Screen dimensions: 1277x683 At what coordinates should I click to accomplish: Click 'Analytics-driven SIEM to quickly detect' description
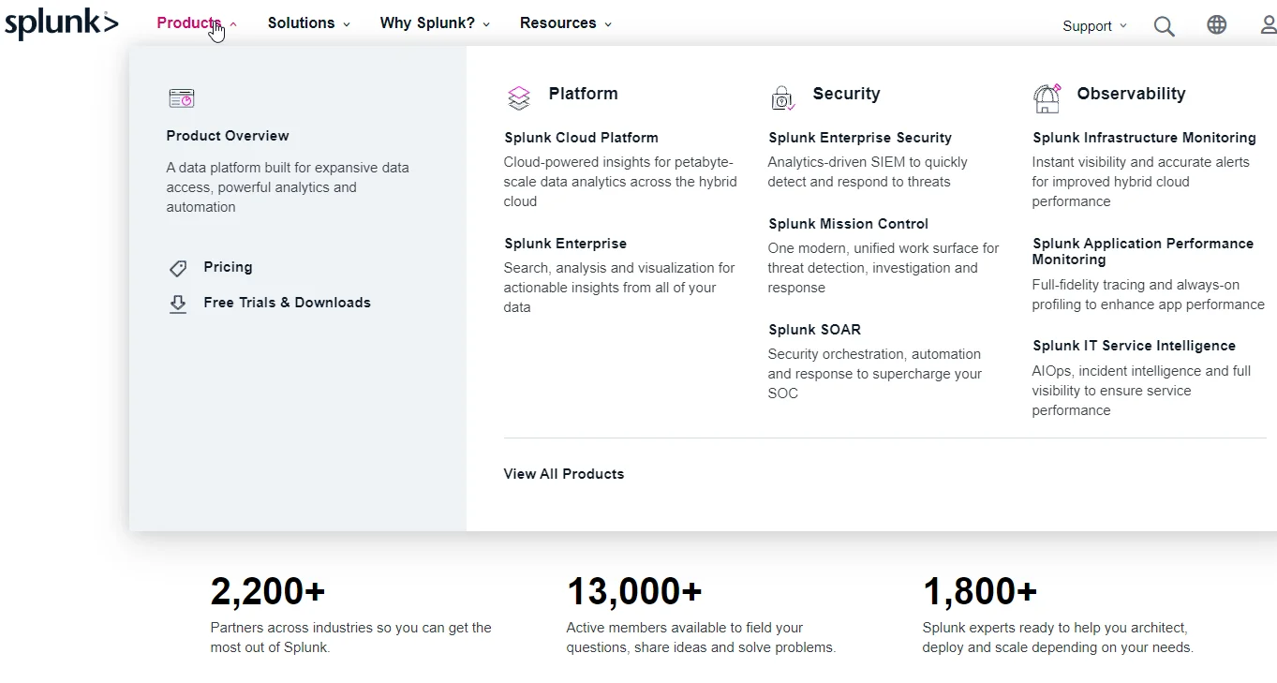click(868, 172)
